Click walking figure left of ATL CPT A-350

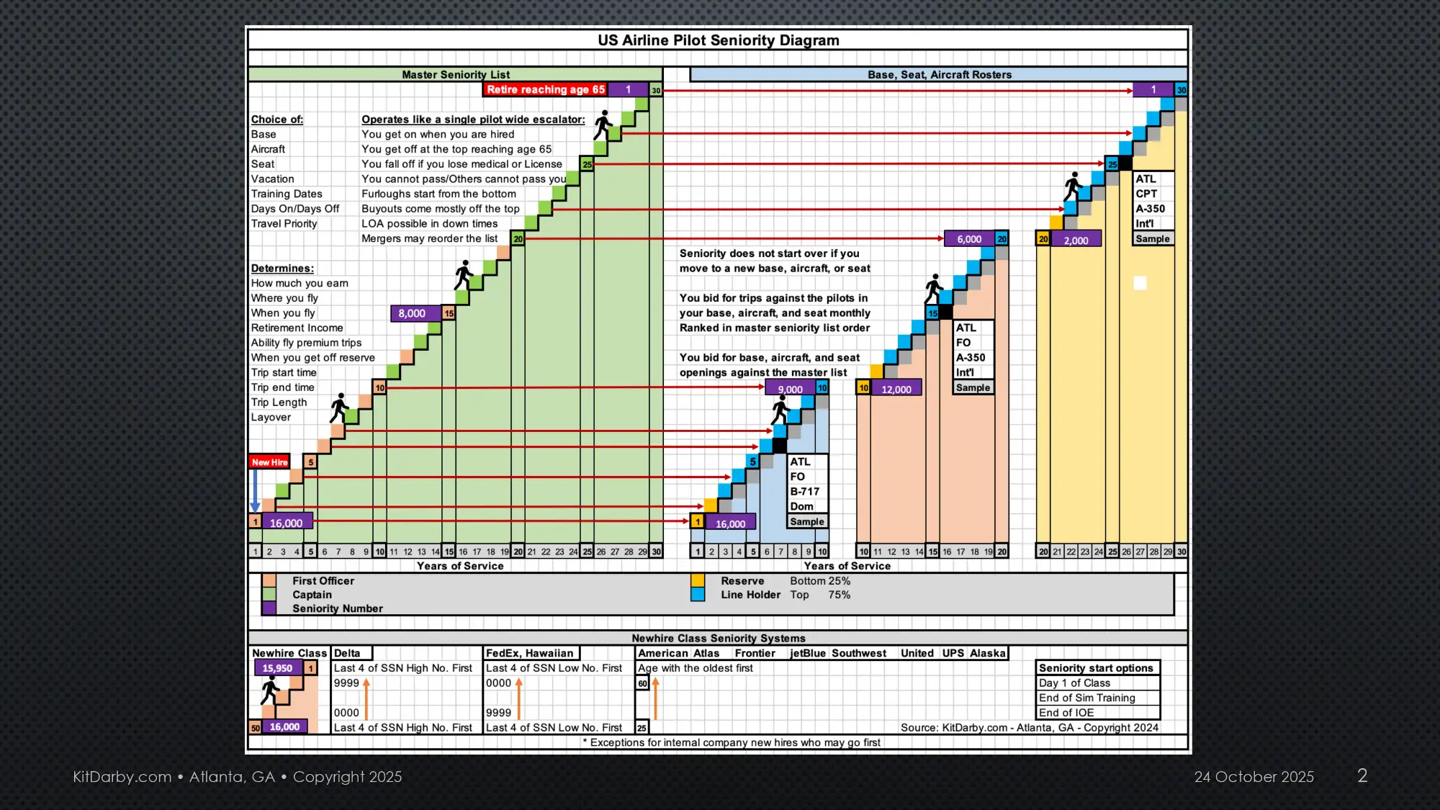pyautogui.click(x=1073, y=186)
